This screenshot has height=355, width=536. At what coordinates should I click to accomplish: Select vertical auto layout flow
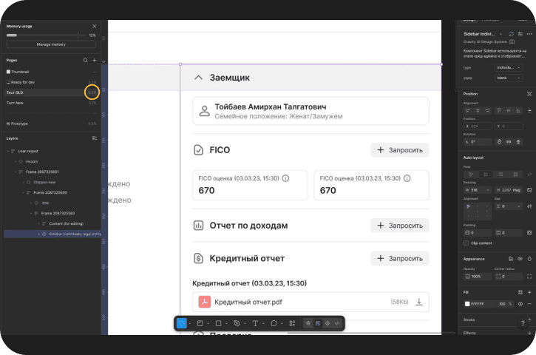coord(486,175)
